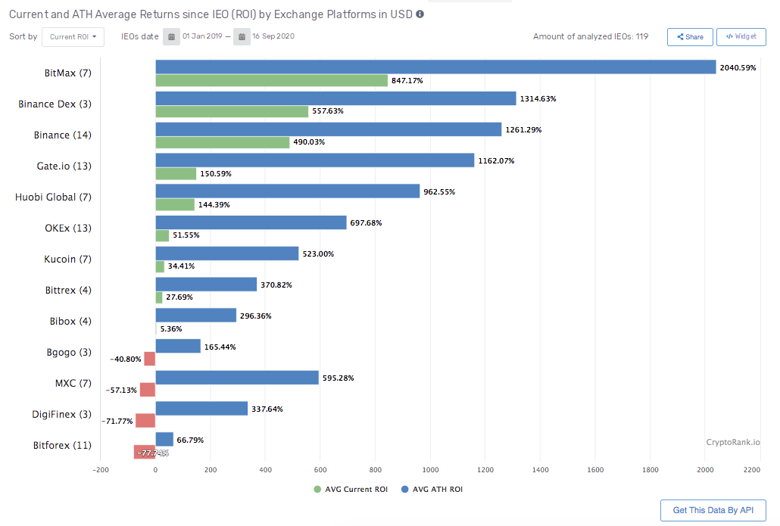Screen dimensions: 780x526
Task: Open the start date calendar icon
Action: (171, 37)
